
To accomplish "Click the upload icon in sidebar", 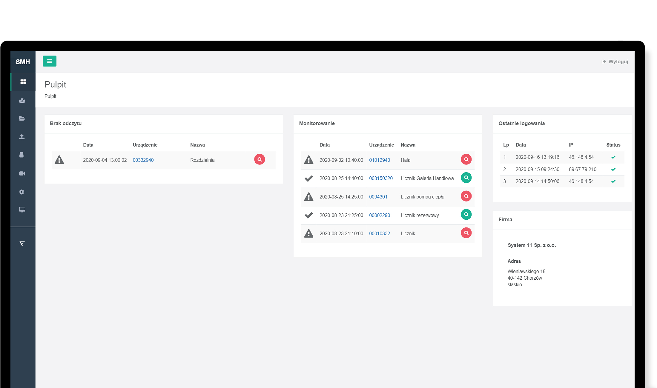I will (22, 137).
